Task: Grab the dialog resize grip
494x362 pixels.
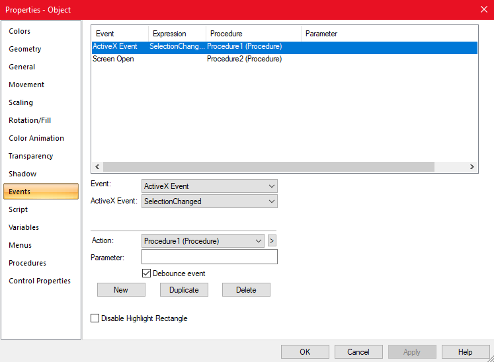Action: (x=491, y=359)
